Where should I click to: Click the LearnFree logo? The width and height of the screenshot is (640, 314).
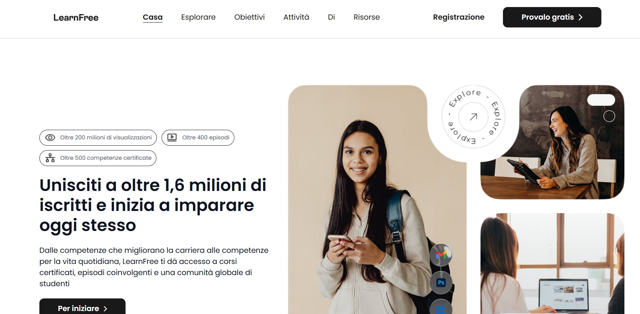76,17
